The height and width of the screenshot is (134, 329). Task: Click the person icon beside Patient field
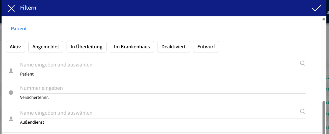(x=11, y=71)
